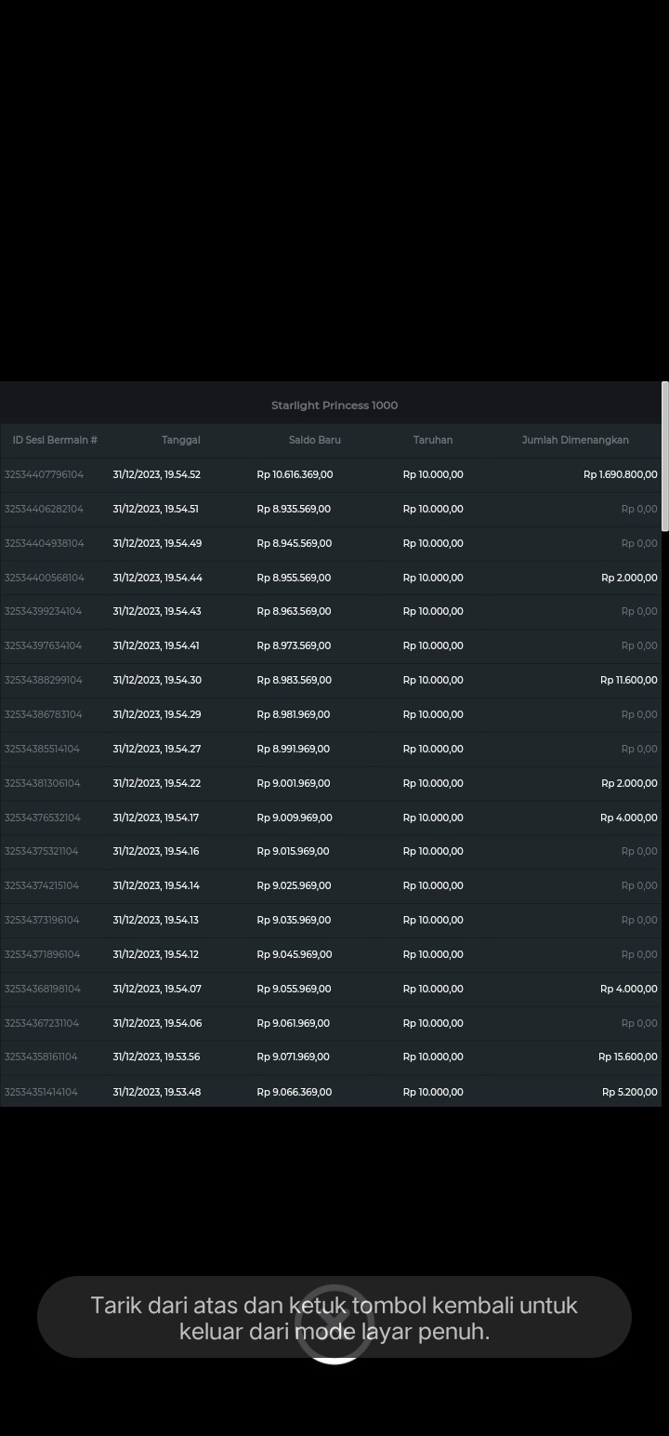Tap the "Taruhan" column header
The image size is (669, 1436).
[432, 440]
